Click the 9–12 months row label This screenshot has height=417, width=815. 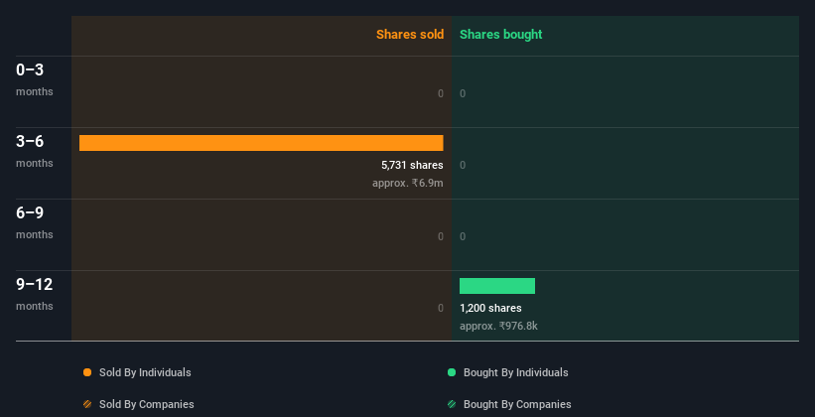[x=35, y=294]
